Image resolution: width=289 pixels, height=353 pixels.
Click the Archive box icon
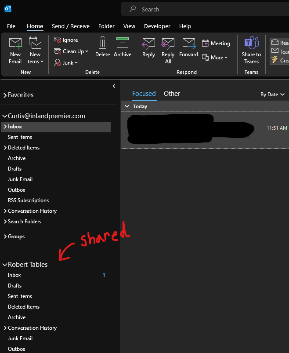point(123,43)
